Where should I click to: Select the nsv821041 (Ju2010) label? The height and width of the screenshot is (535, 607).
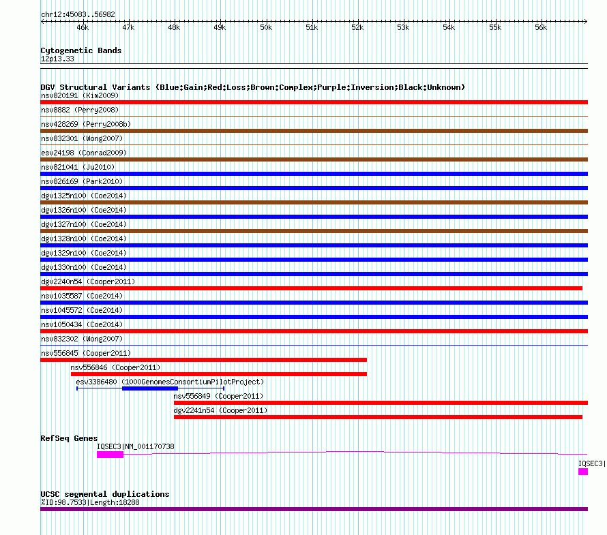coord(78,167)
